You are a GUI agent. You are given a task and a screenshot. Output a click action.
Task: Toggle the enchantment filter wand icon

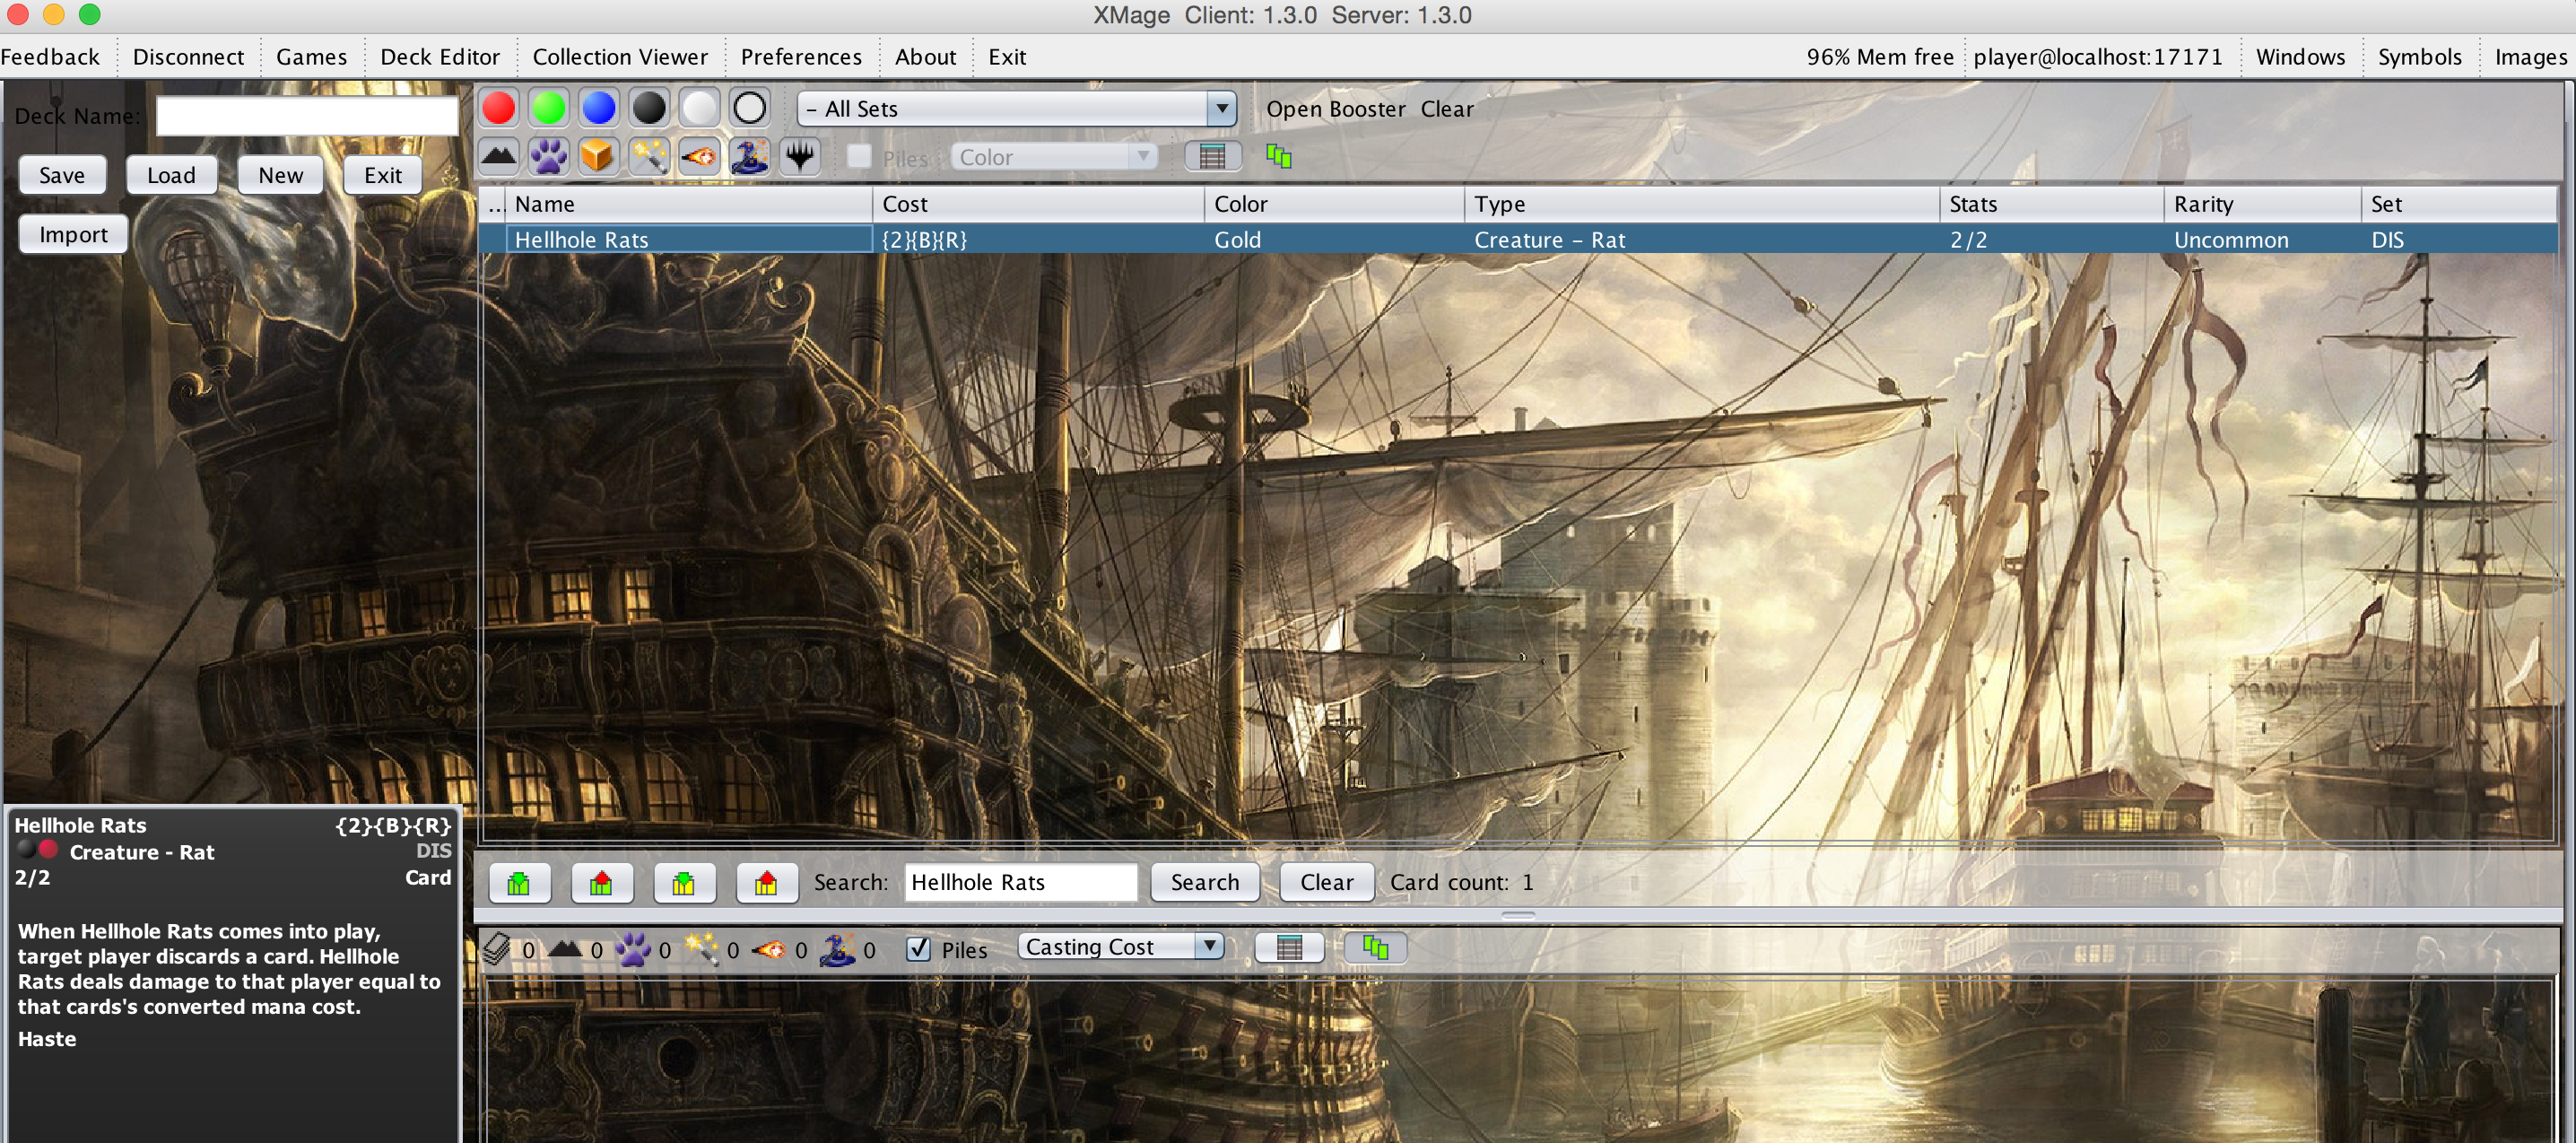[649, 157]
